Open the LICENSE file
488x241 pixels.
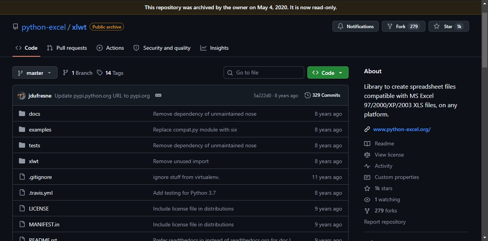click(39, 209)
